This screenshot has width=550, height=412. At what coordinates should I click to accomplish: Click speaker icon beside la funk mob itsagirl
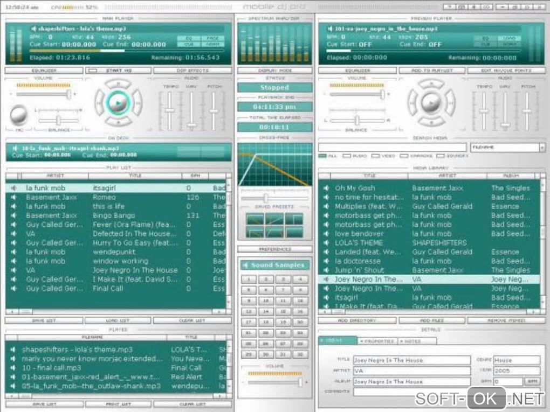[13, 188]
